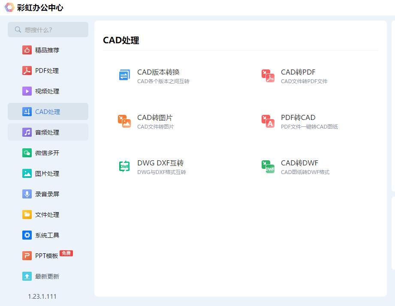Click the 精品推荐 thumbs-up icon
This screenshot has width=395, height=306.
[27, 50]
